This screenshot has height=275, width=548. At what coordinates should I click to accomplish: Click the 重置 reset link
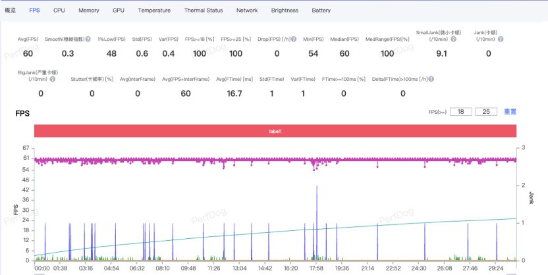[510, 113]
